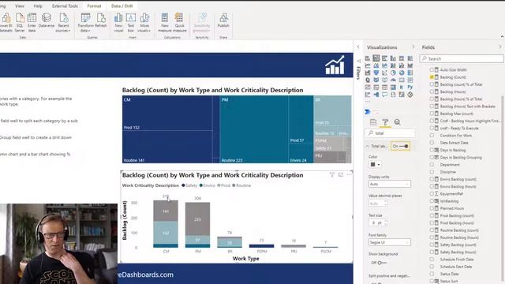The height and width of the screenshot is (284, 505).
Task: Open Font family Segoe UI dropdown
Action: [x=389, y=242]
